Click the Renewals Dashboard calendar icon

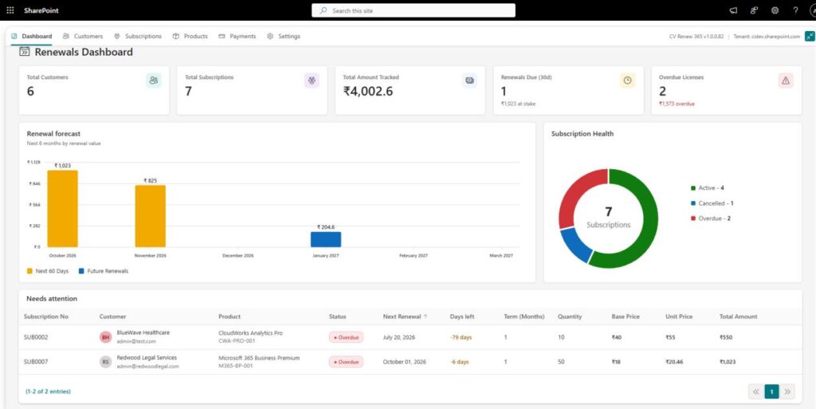[25, 52]
